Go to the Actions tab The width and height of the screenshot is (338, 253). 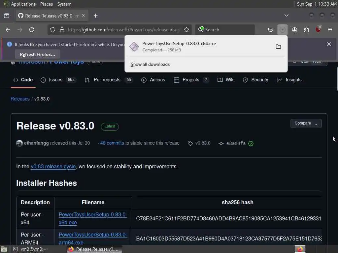[153, 80]
